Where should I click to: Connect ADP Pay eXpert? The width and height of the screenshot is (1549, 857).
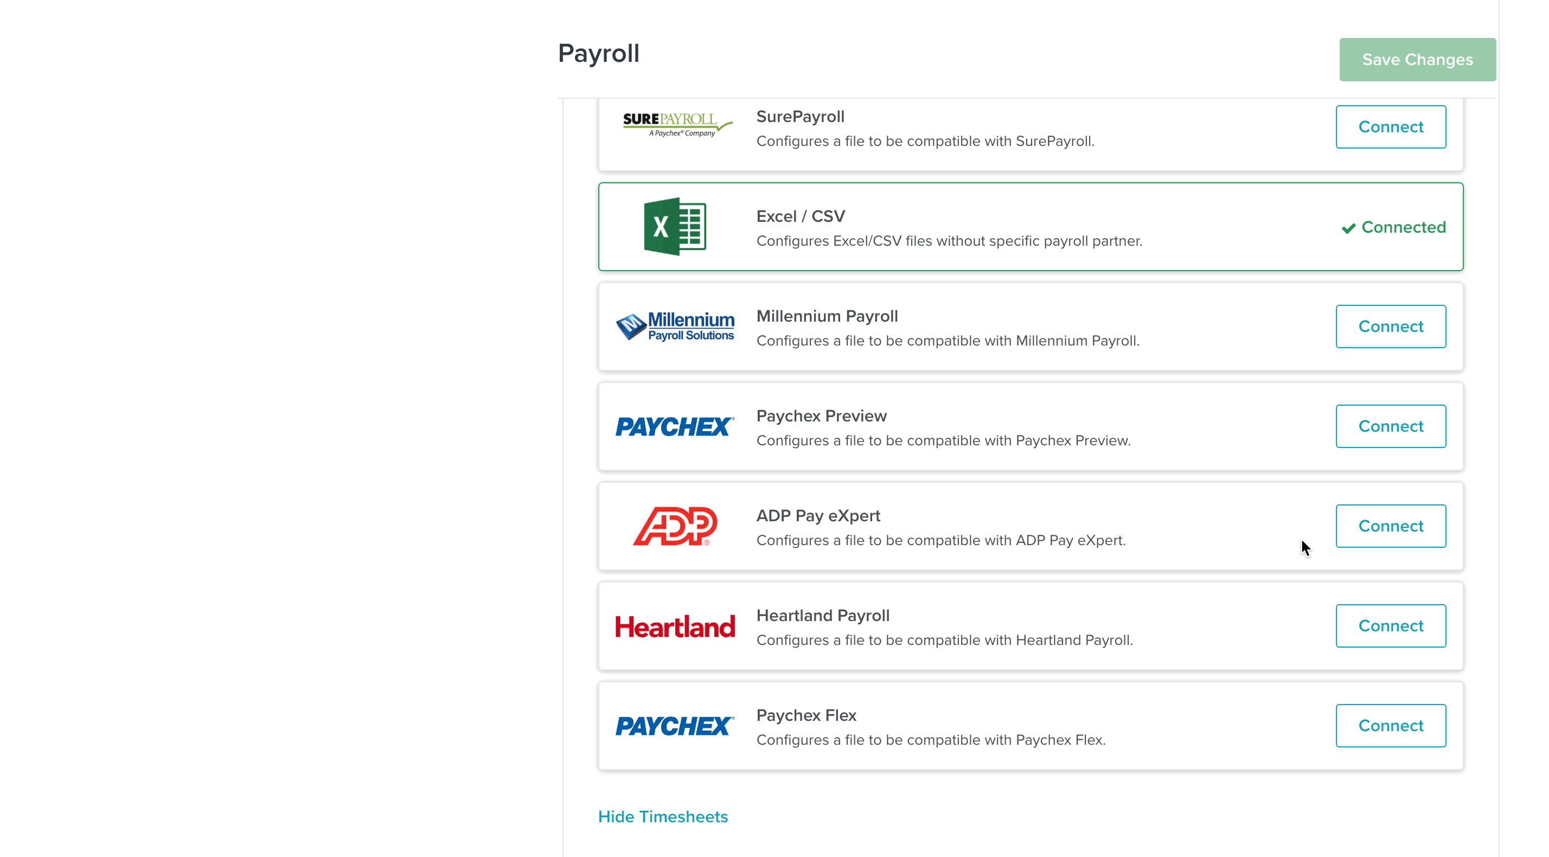(x=1390, y=526)
